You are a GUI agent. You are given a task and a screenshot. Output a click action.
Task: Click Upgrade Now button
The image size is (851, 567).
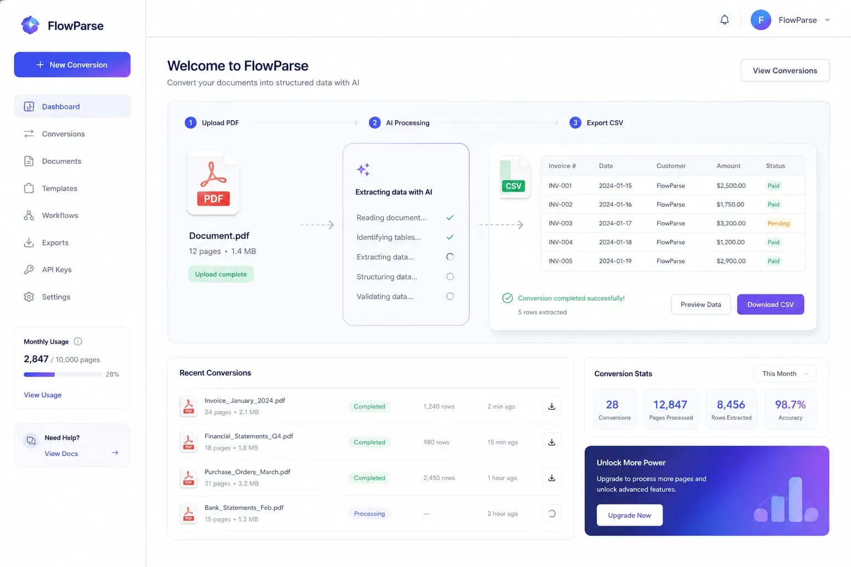(629, 515)
